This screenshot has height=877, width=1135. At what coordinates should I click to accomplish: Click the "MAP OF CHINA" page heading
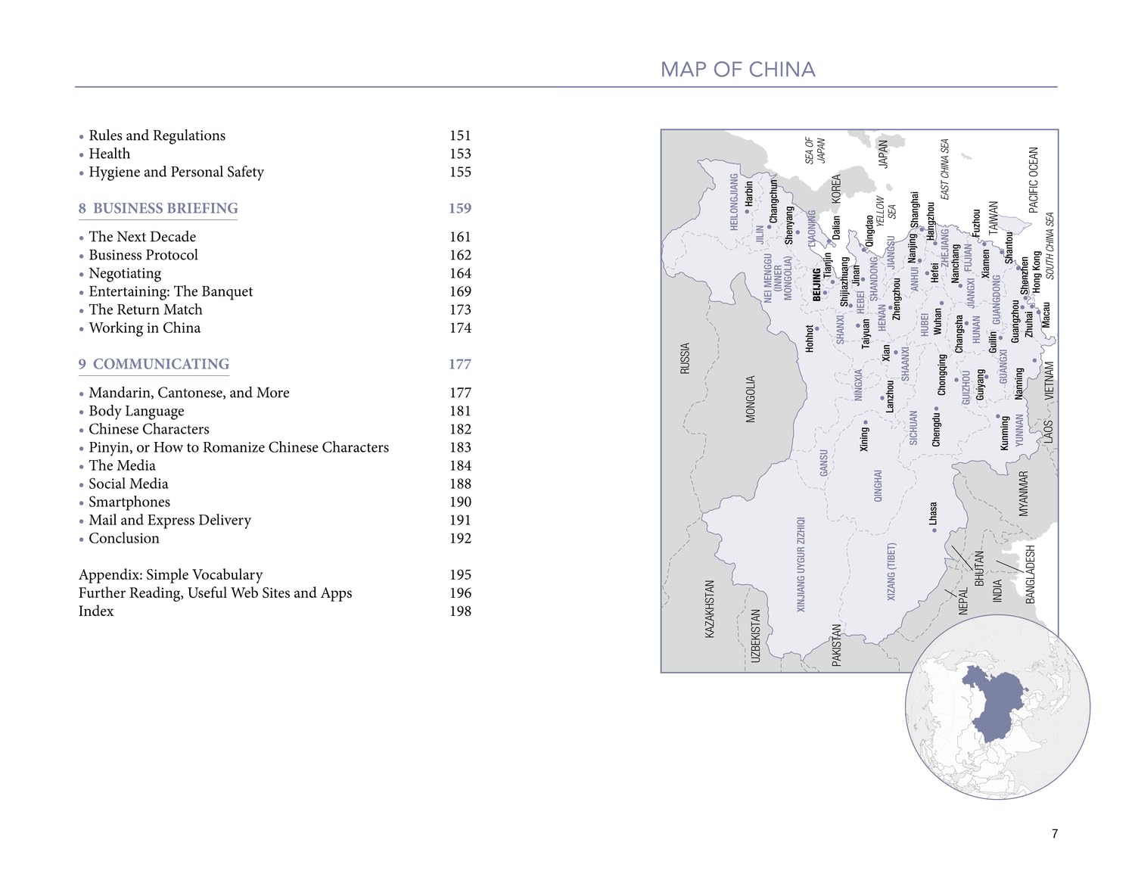738,70
